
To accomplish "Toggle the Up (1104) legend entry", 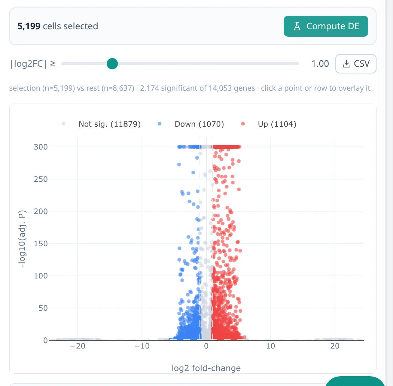I will [x=269, y=124].
